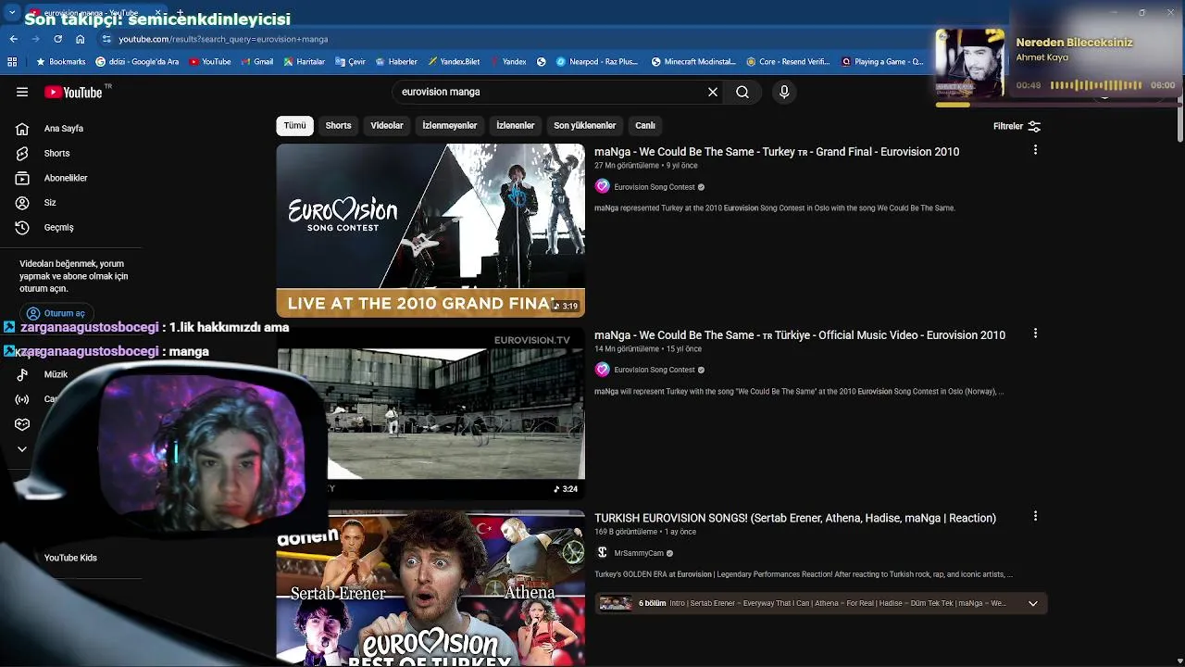This screenshot has height=667, width=1185.
Task: Go back with browser back arrow
Action: [x=13, y=39]
